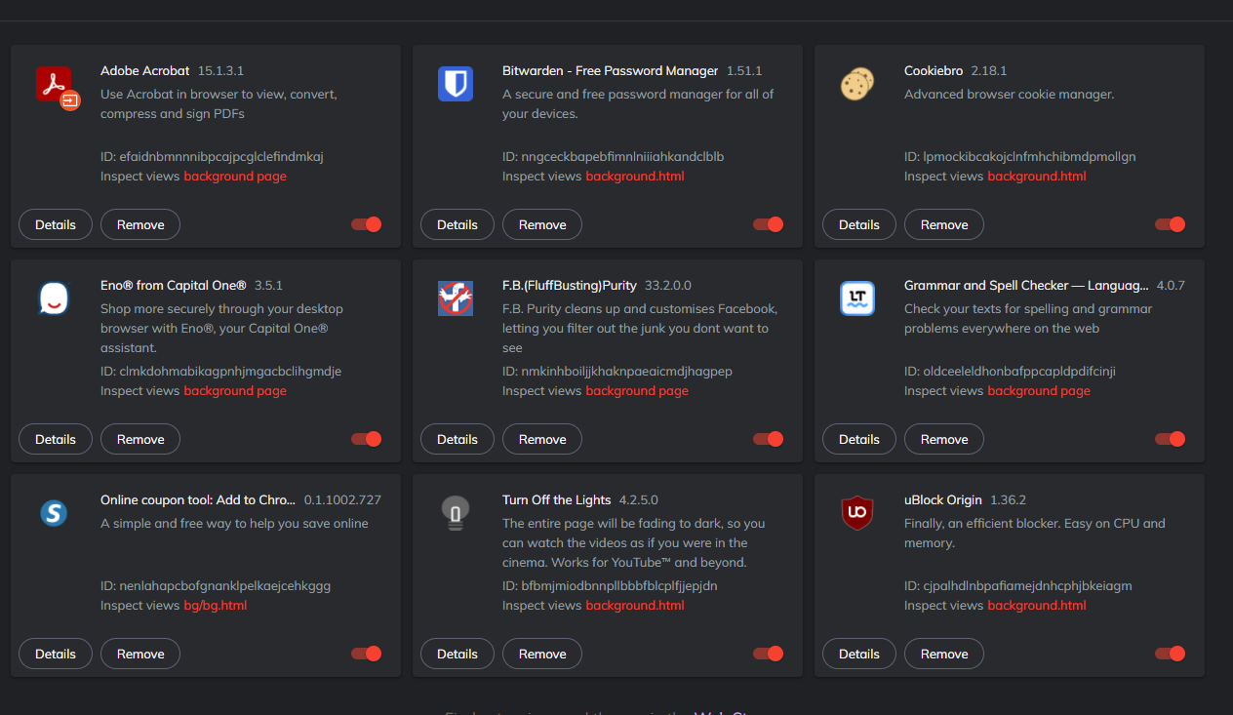Click the Cookiebro ID string
1233x715 pixels.
[x=1020, y=157]
